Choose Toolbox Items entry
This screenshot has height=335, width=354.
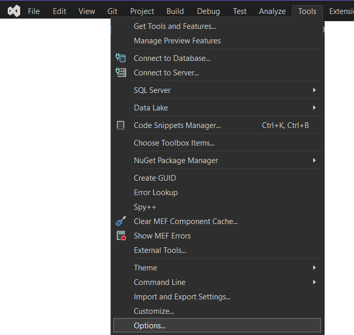[217, 143]
